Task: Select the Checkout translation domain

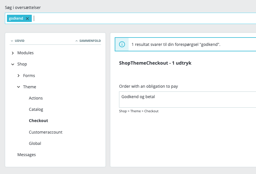Action: 38,121
